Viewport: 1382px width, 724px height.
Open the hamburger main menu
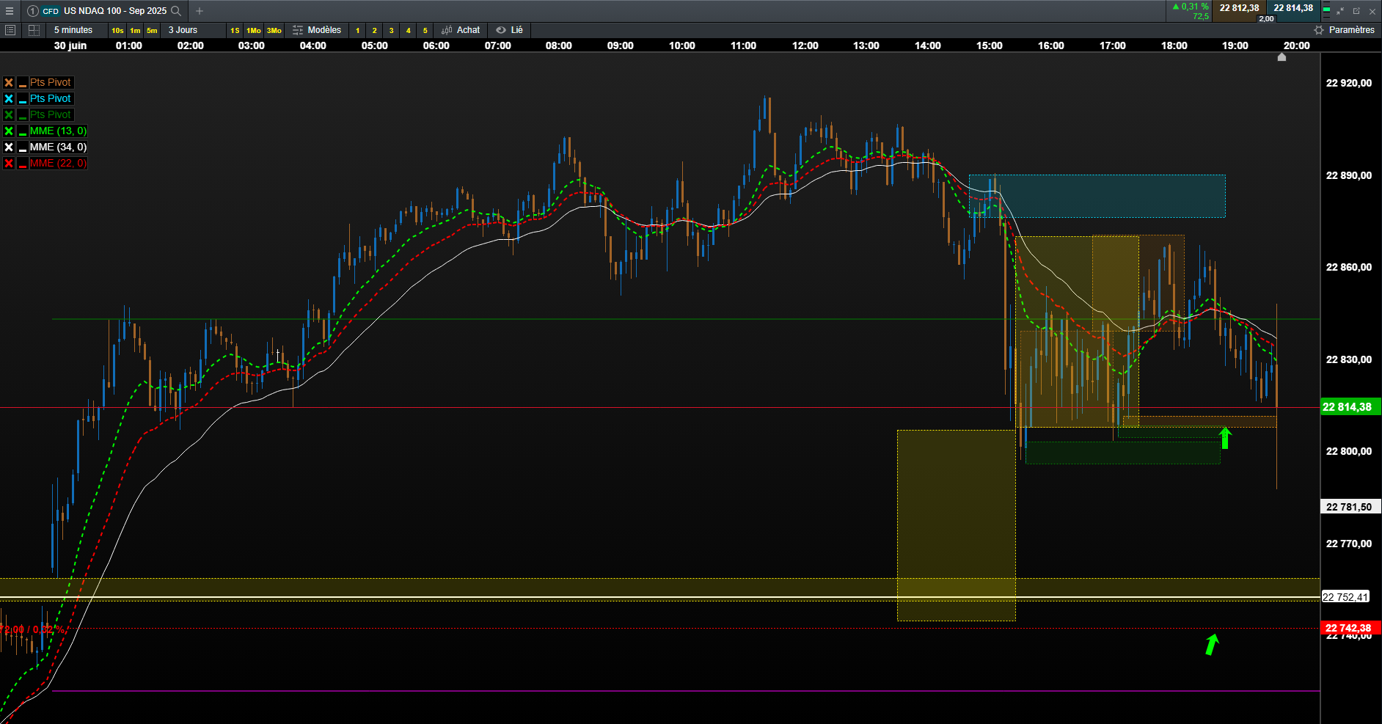[x=10, y=11]
